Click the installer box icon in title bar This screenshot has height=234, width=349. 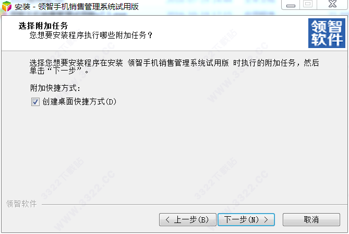6,6
